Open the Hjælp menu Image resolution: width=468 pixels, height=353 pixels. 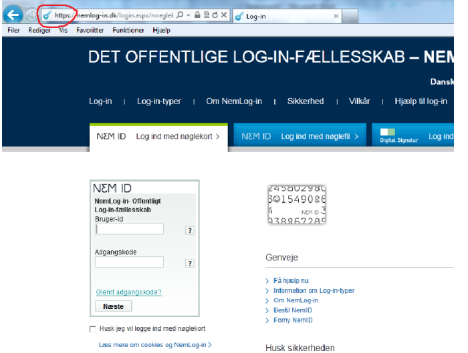[162, 30]
